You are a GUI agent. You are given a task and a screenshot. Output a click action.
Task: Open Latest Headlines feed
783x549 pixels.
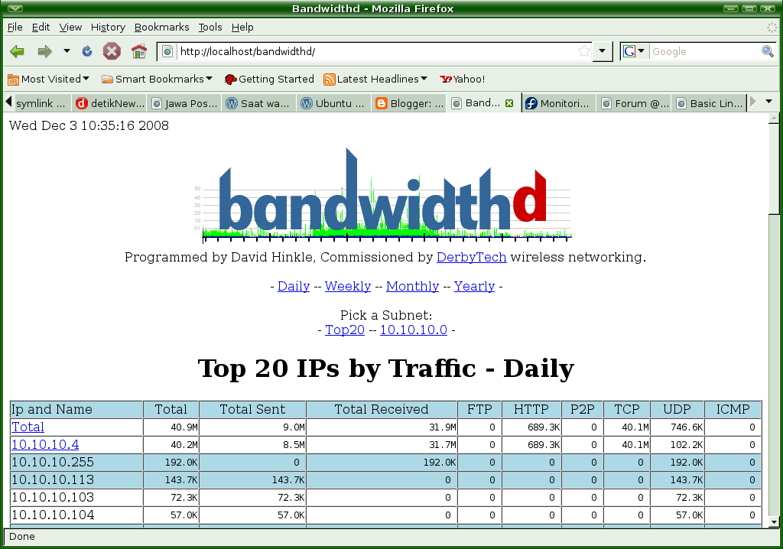point(375,79)
